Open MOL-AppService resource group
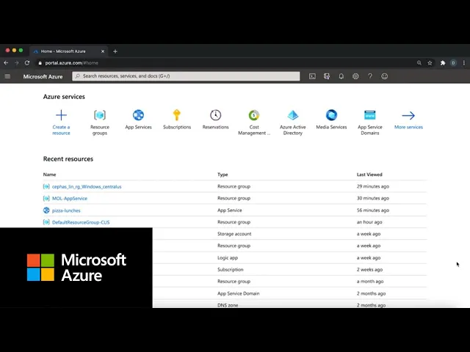The image size is (470, 352). click(x=70, y=199)
